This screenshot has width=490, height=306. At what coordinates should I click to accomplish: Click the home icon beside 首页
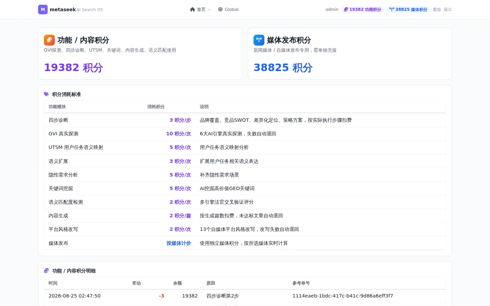click(193, 10)
